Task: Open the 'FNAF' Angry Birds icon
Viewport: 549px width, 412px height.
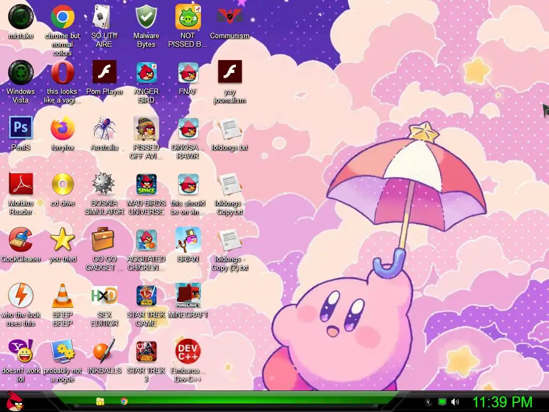Action: tap(188, 72)
